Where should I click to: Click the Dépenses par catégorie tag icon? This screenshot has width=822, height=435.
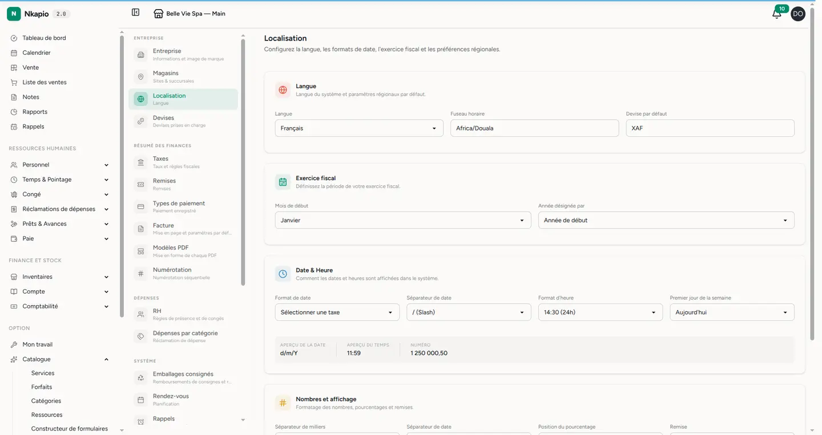[141, 337]
